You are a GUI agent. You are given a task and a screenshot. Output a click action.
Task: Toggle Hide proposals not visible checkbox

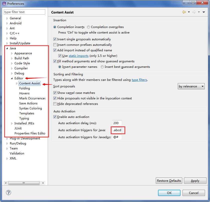pos(55,98)
